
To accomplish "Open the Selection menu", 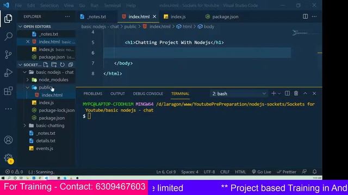I will pyautogui.click(x=49, y=5).
